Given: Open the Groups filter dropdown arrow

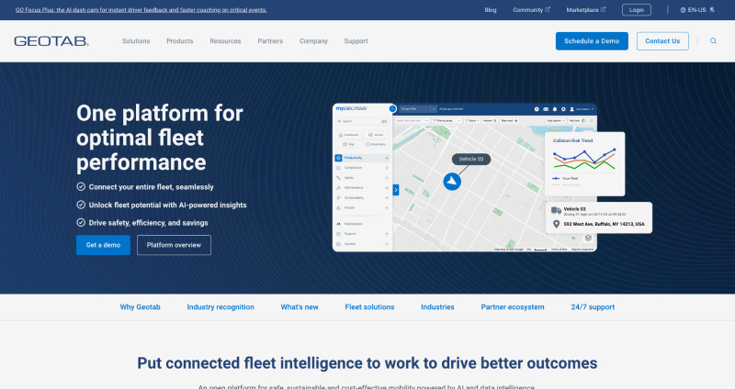Looking at the screenshot, I should (434, 109).
